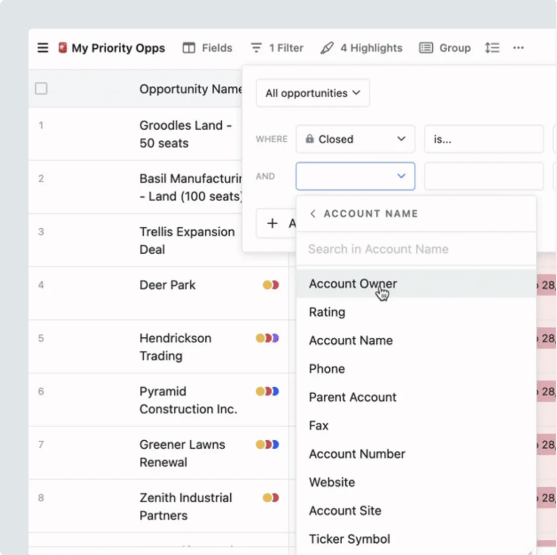
Task: Click highlight dots on Pyramid Construction row
Action: [x=267, y=391]
